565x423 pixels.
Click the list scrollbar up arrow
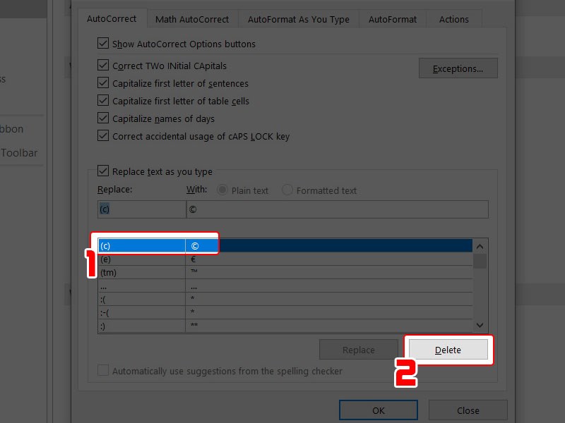point(480,246)
